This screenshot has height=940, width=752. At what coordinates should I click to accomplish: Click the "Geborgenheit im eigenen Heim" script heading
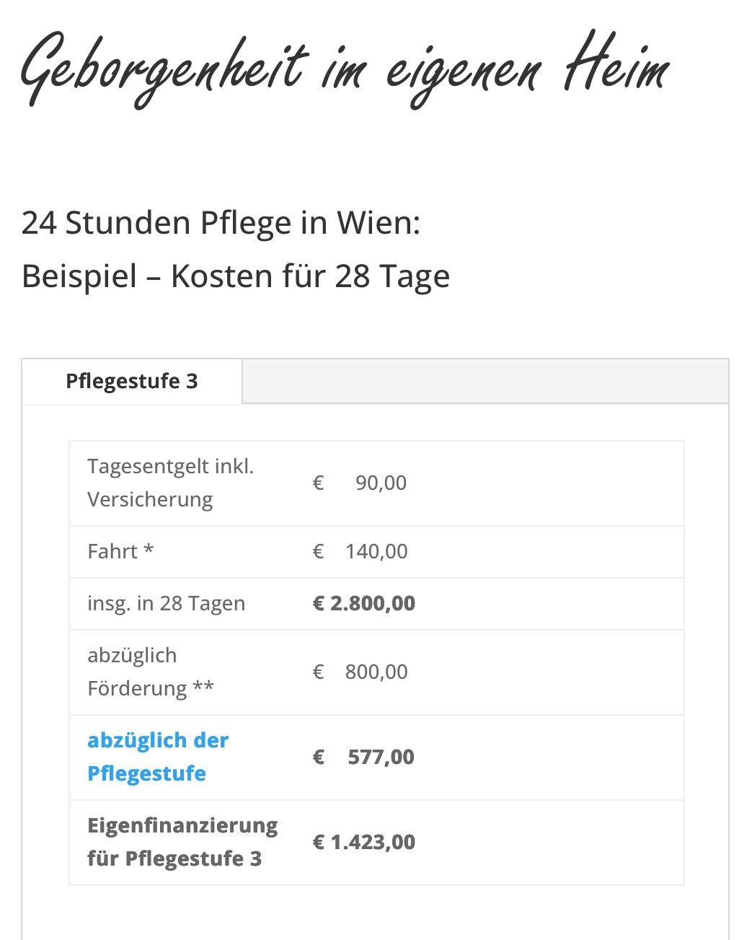(345, 70)
